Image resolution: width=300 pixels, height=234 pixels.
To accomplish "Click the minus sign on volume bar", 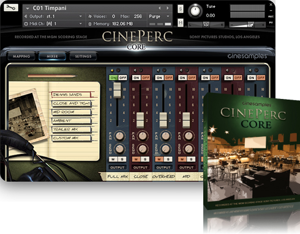I will [232, 25].
